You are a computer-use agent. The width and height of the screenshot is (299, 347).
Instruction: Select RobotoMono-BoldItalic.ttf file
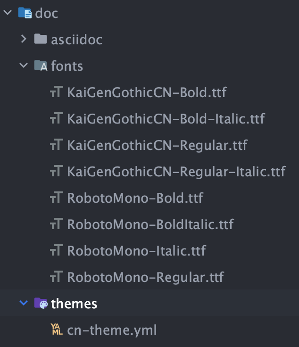(150, 224)
